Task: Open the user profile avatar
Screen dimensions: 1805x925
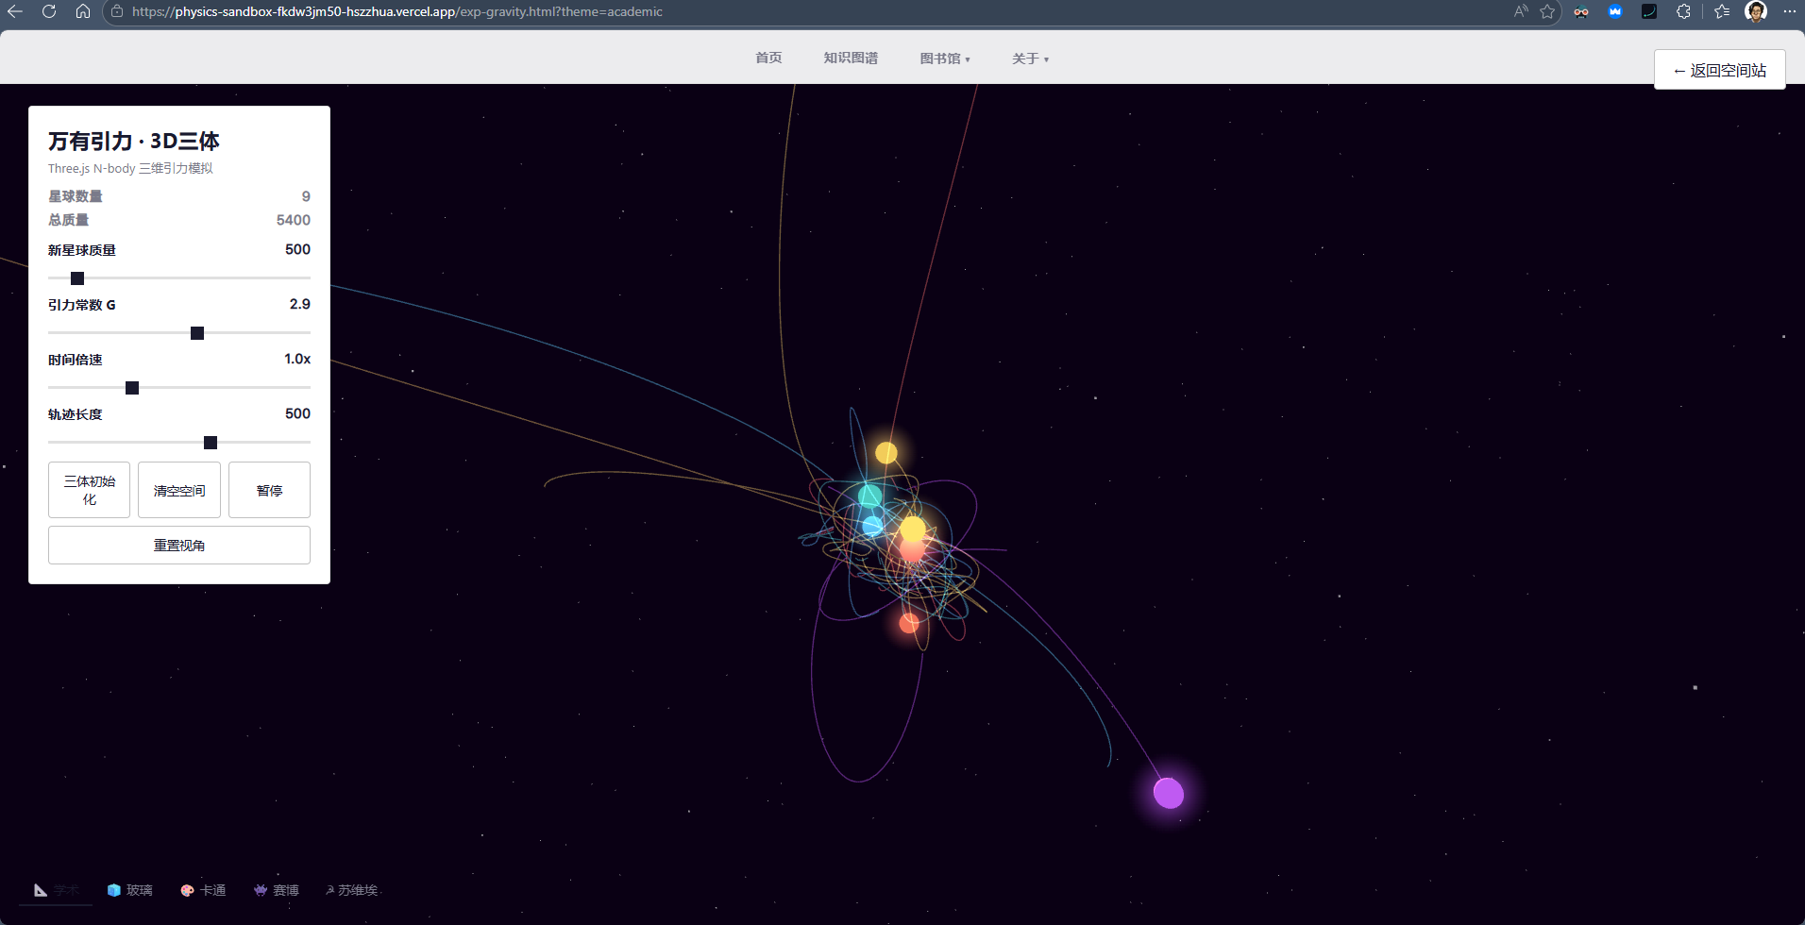Action: pyautogui.click(x=1756, y=11)
